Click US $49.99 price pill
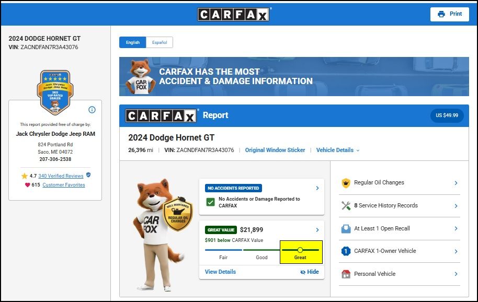 click(x=447, y=115)
